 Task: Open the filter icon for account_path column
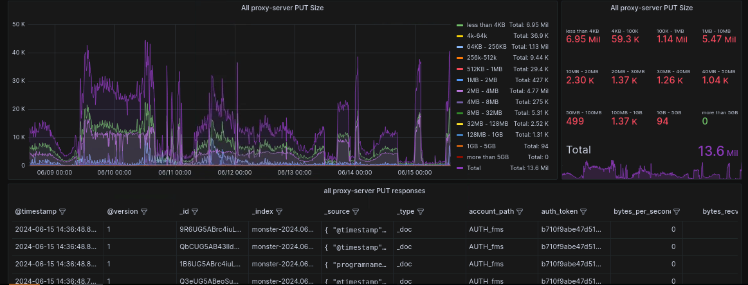click(520, 211)
